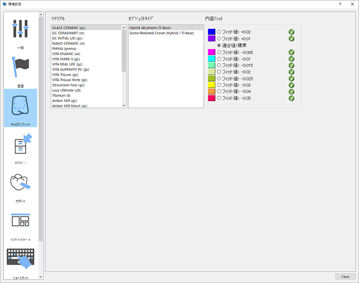Select VITA TriLuxe Forte (gc) material

[x=86, y=80]
